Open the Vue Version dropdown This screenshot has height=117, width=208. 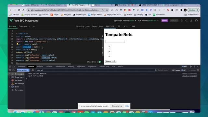(x=148, y=20)
